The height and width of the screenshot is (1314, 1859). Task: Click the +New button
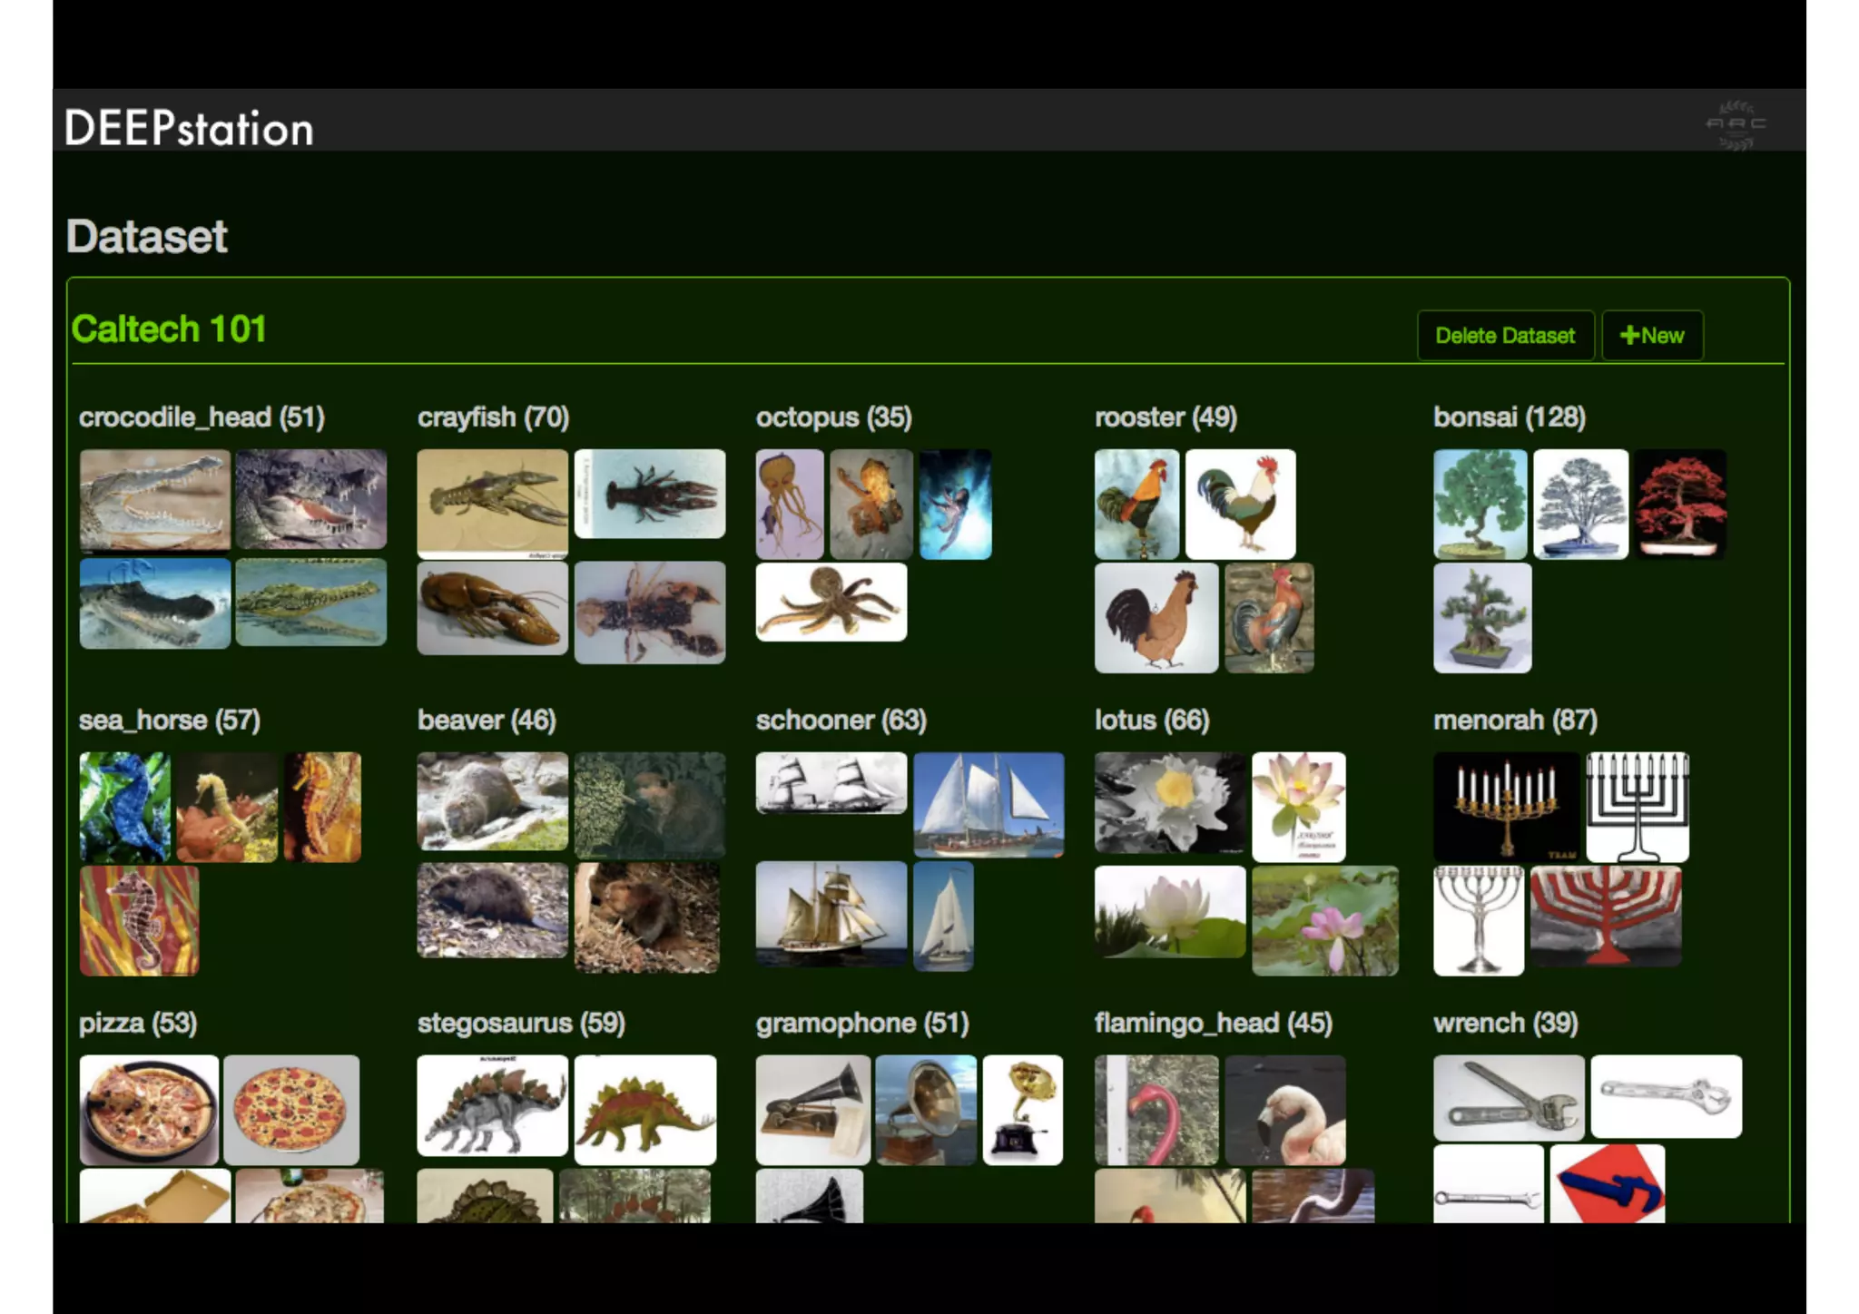point(1652,336)
